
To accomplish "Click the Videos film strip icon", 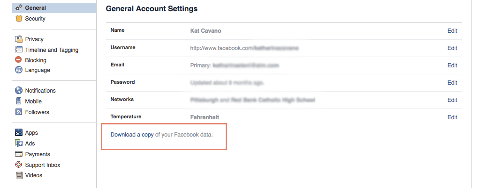I will pos(19,175).
